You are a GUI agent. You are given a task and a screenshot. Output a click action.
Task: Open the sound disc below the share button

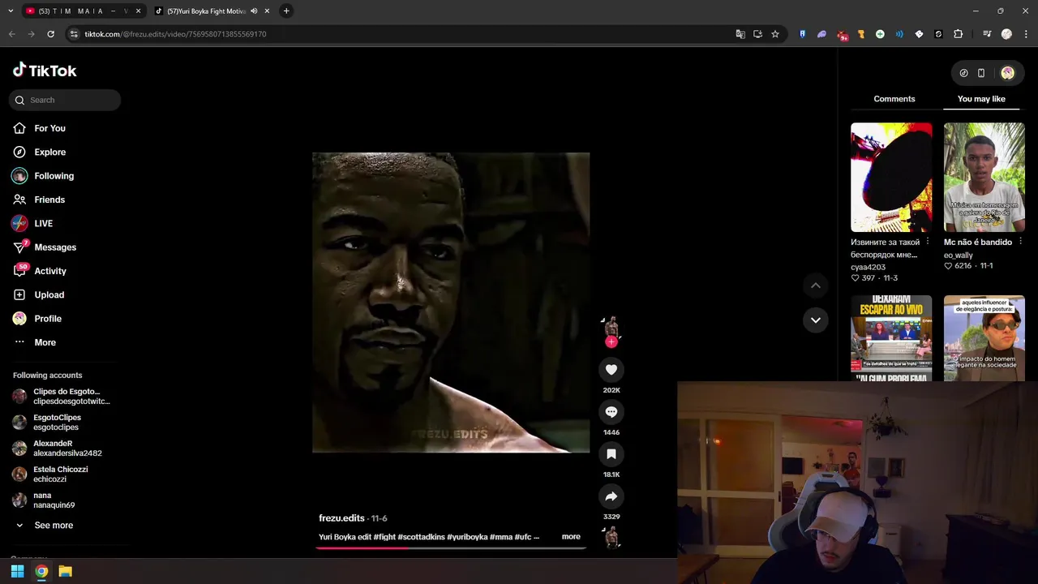click(611, 537)
